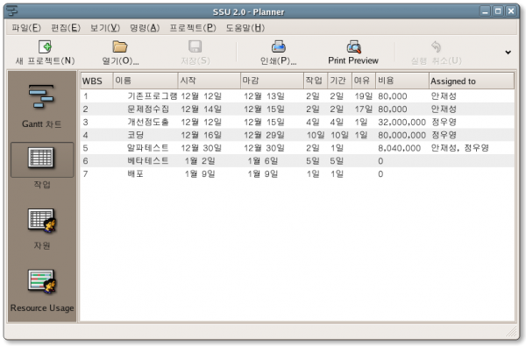Click slack value 19일
526x346 pixels.
pyautogui.click(x=364, y=96)
